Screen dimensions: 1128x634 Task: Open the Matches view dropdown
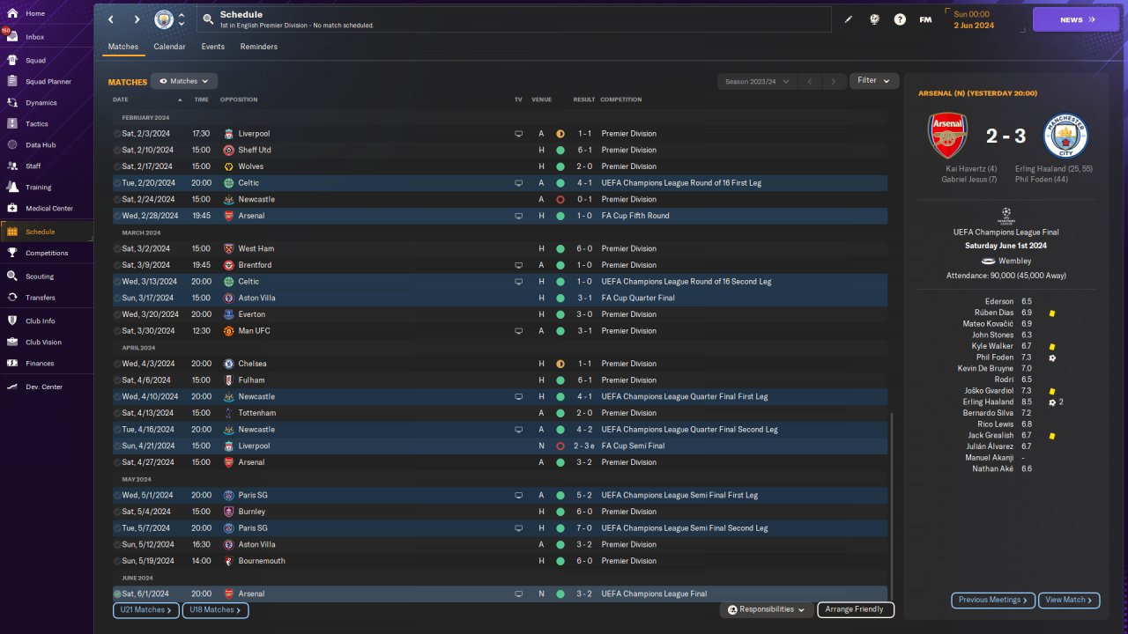coord(184,81)
